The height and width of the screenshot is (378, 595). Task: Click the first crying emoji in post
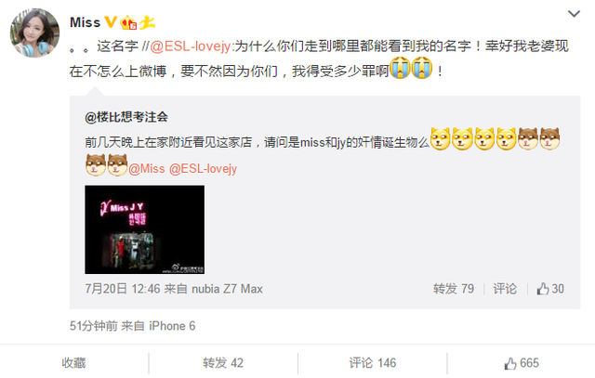(400, 68)
